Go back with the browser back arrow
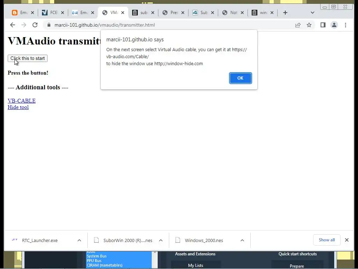 pyautogui.click(x=13, y=25)
